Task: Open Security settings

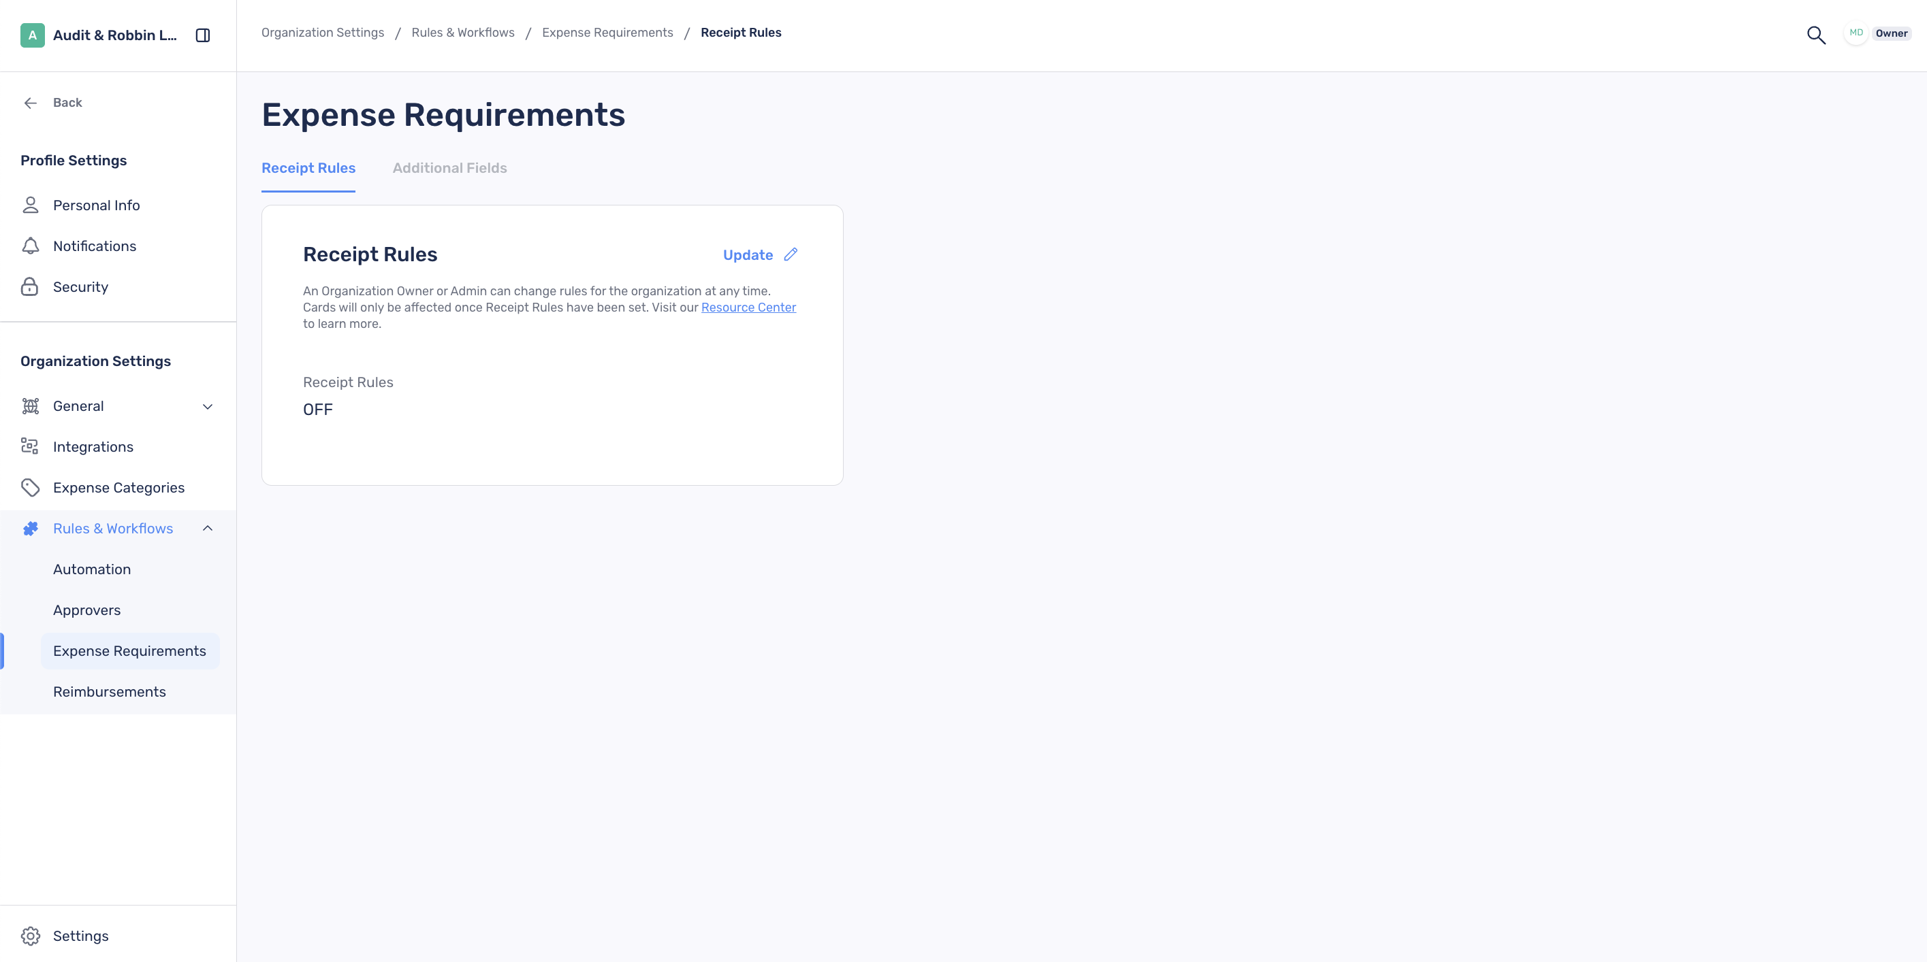Action: [x=81, y=287]
